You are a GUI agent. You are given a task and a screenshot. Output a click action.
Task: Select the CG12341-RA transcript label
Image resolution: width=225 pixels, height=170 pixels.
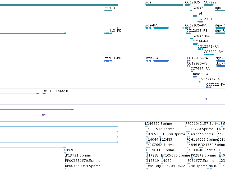click(208, 47)
